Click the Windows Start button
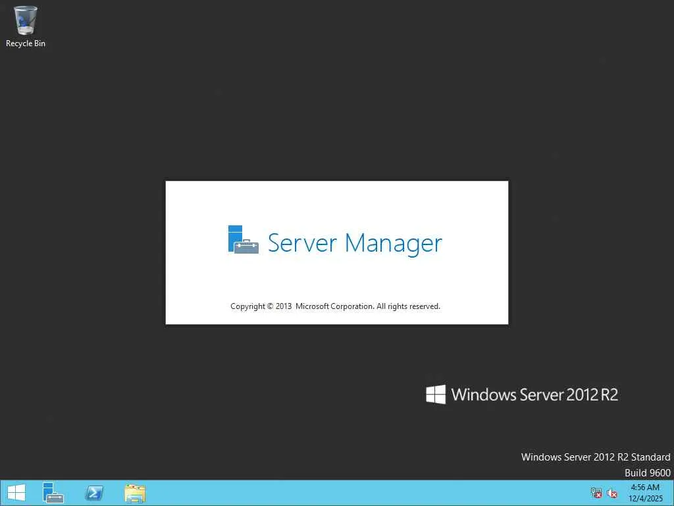 point(16,493)
